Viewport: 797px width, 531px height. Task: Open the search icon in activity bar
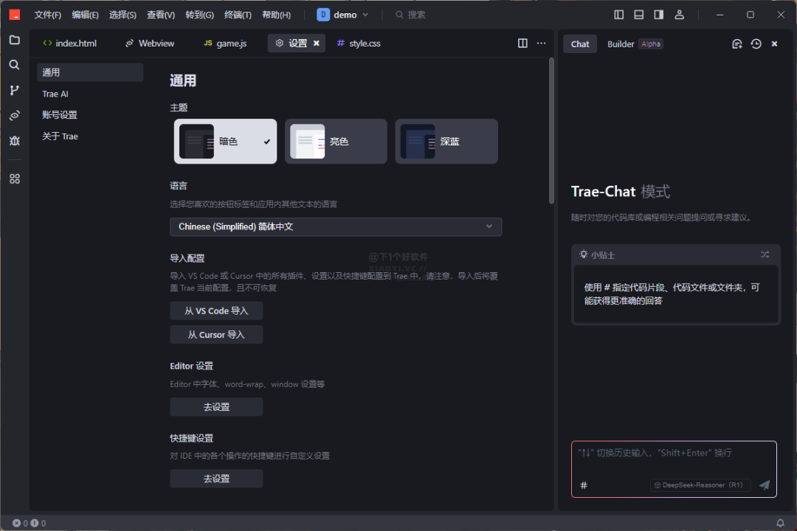coord(14,65)
